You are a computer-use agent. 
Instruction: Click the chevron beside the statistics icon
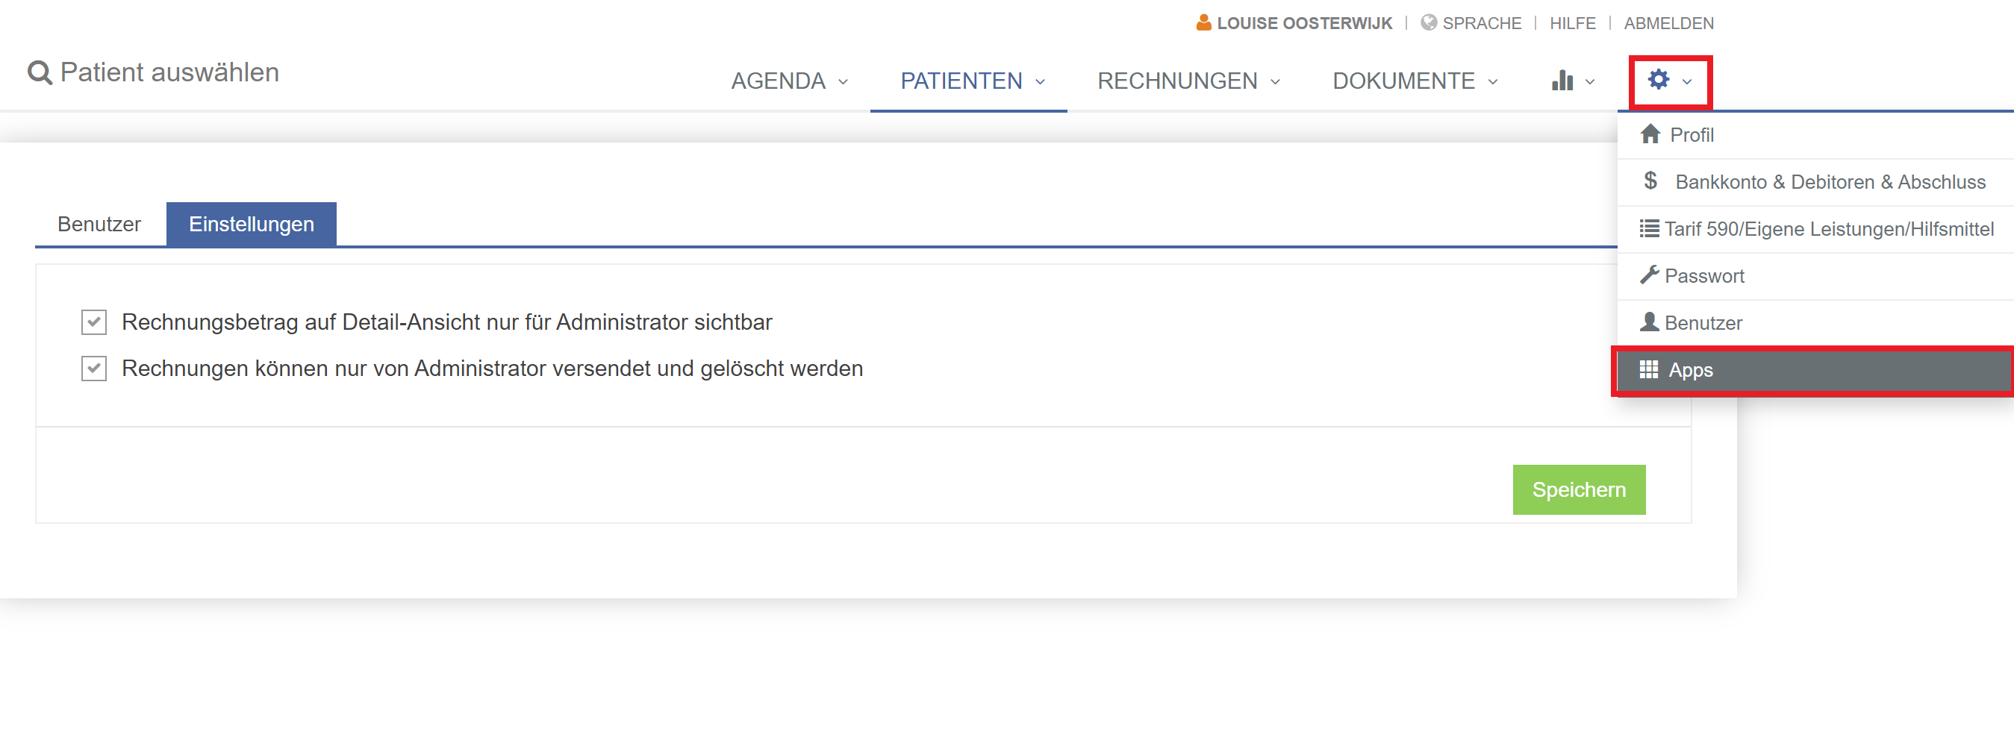pyautogui.click(x=1589, y=81)
